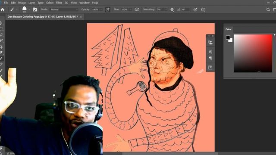This screenshot has height=155, width=276.
Task: Select the Rectangular Marquee tool
Action: pyautogui.click(x=1, y=29)
